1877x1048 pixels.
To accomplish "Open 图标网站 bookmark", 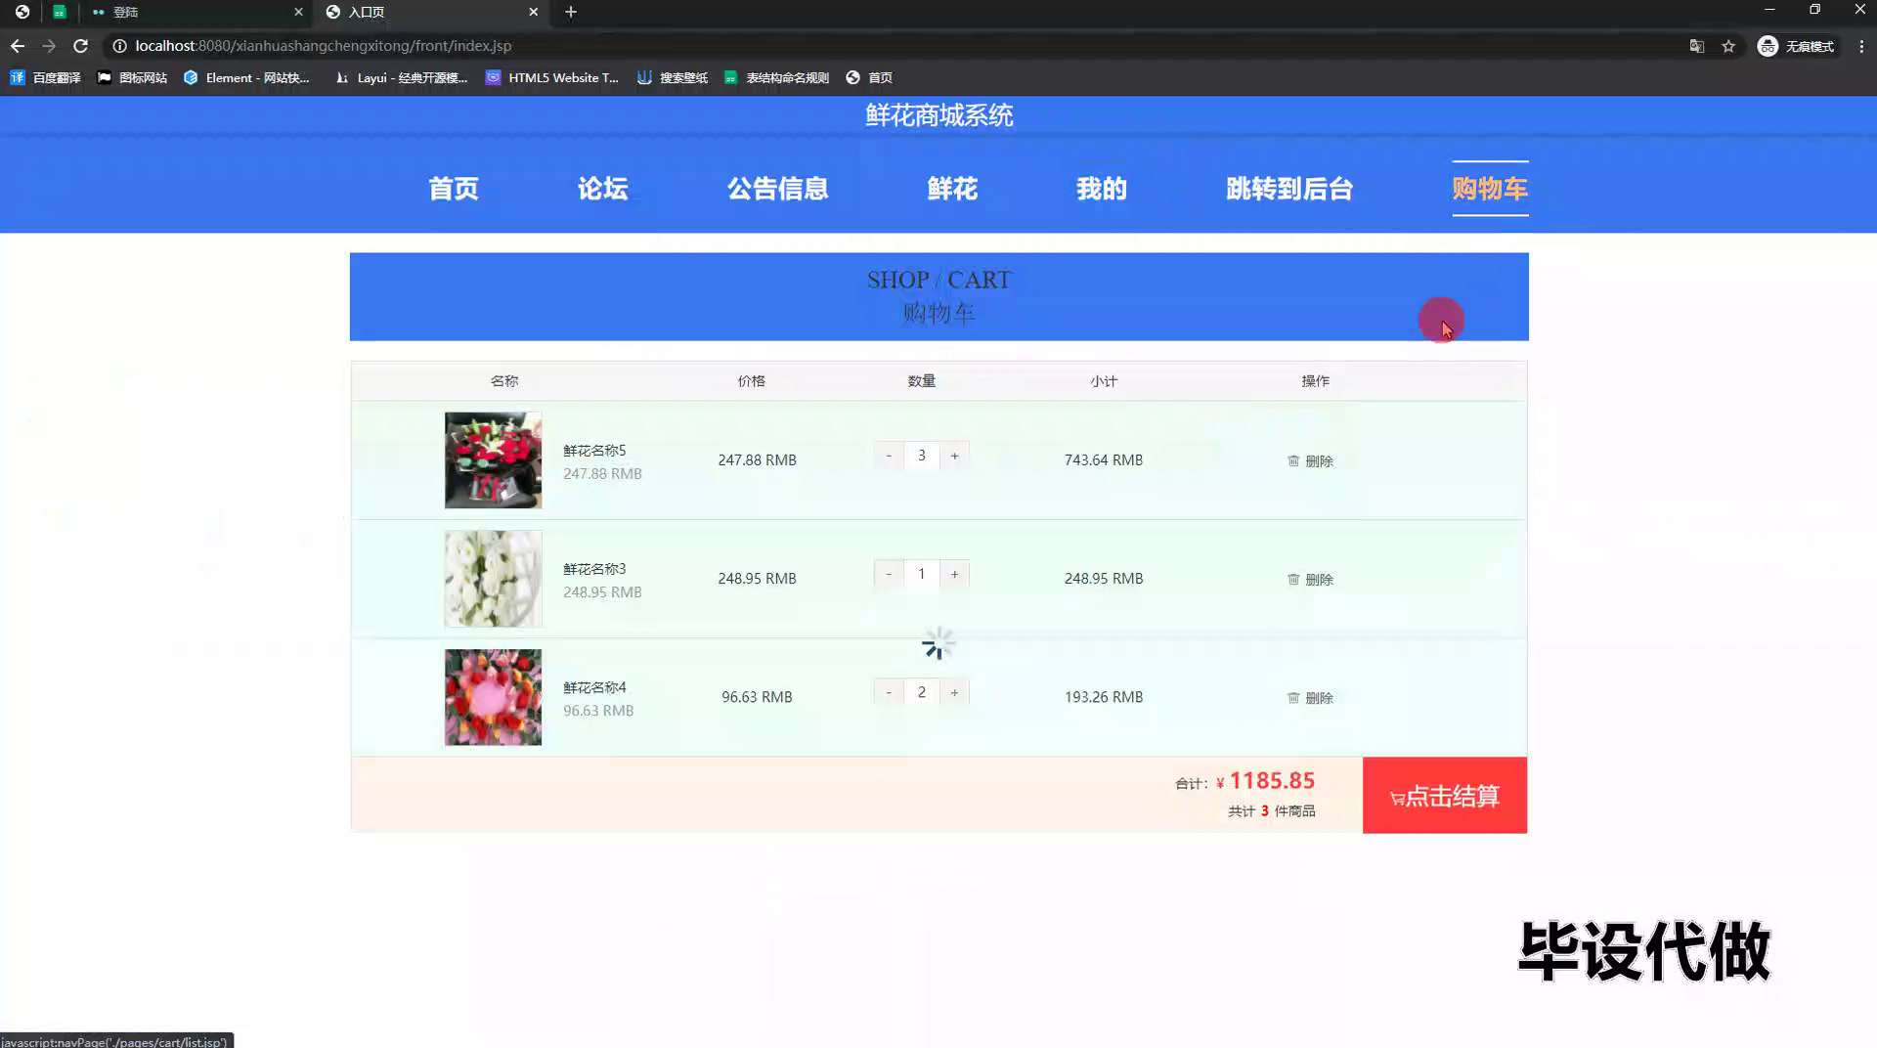I will [132, 77].
